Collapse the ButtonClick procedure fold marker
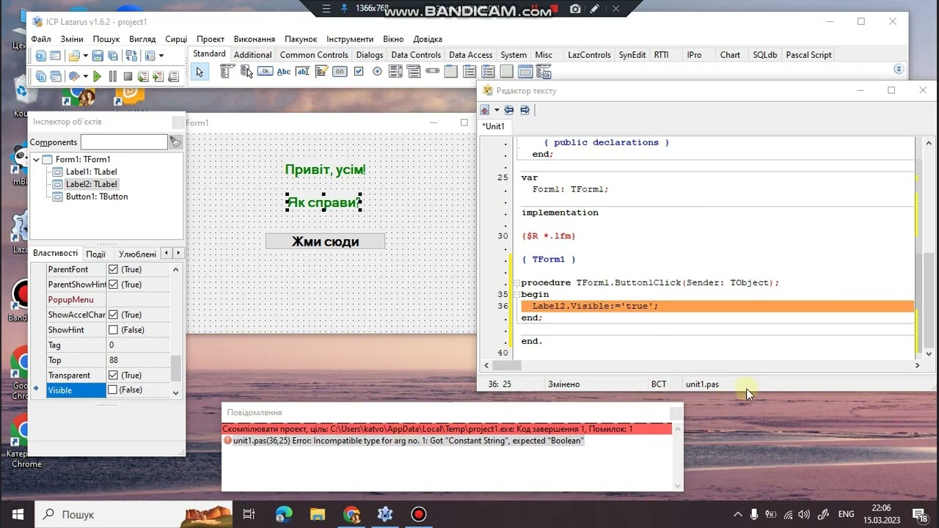The height and width of the screenshot is (528, 939). coord(516,283)
